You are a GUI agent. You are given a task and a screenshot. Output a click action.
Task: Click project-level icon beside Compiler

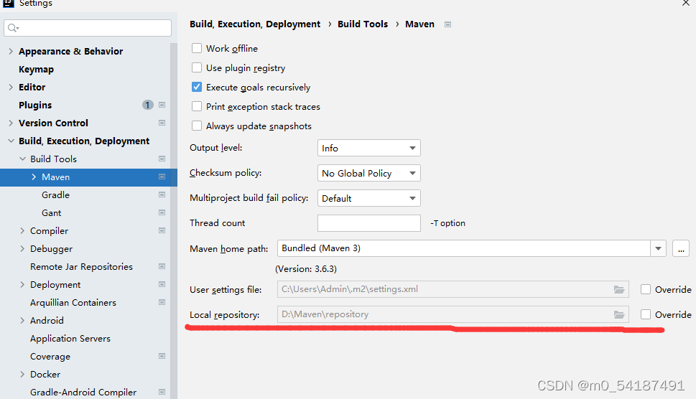point(162,230)
